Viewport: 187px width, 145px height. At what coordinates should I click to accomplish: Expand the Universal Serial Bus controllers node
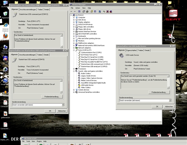74,92
